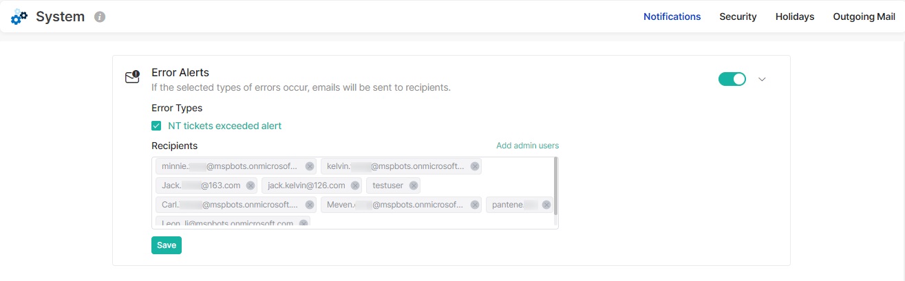The height and width of the screenshot is (281, 905).
Task: Remove the kelvin mspbots recipient tag
Action: point(475,166)
